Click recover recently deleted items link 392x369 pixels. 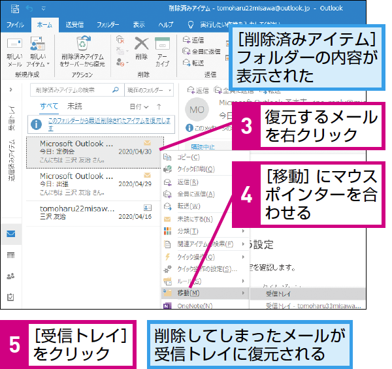click(x=110, y=124)
